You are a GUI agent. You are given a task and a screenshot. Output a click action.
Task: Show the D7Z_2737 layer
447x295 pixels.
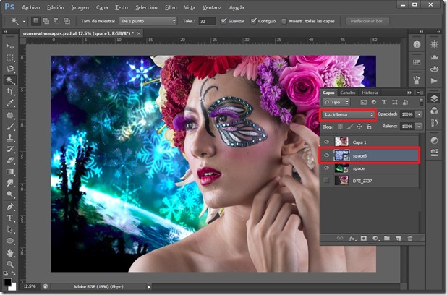(327, 181)
